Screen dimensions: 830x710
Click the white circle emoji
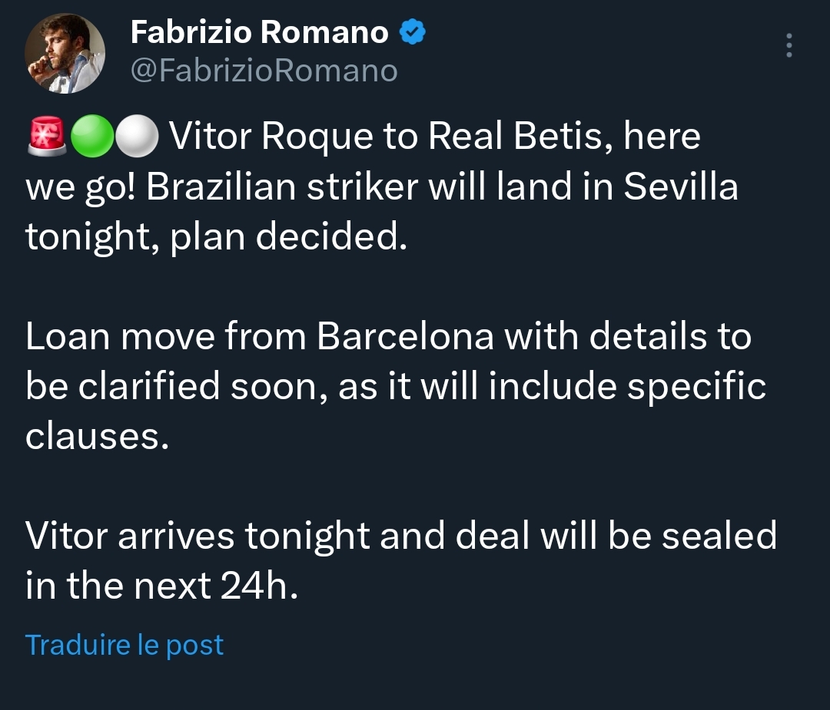click(x=137, y=137)
